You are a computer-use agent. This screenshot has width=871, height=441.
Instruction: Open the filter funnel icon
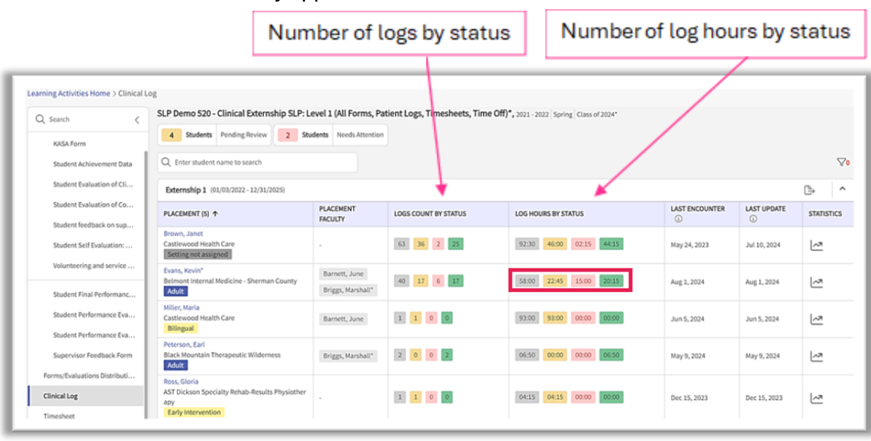tap(842, 162)
